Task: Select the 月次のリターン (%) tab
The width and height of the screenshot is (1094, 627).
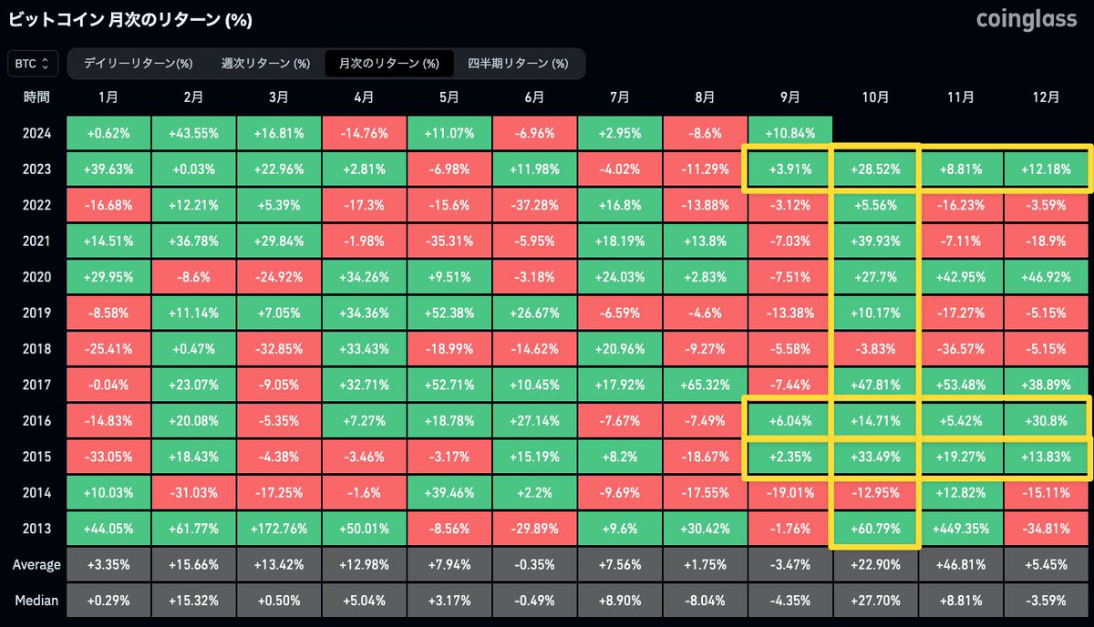Action: point(388,64)
